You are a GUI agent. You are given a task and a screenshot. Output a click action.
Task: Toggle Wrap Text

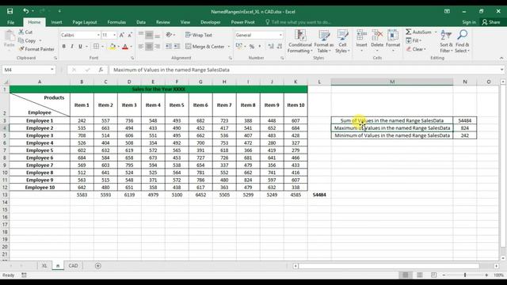point(199,35)
